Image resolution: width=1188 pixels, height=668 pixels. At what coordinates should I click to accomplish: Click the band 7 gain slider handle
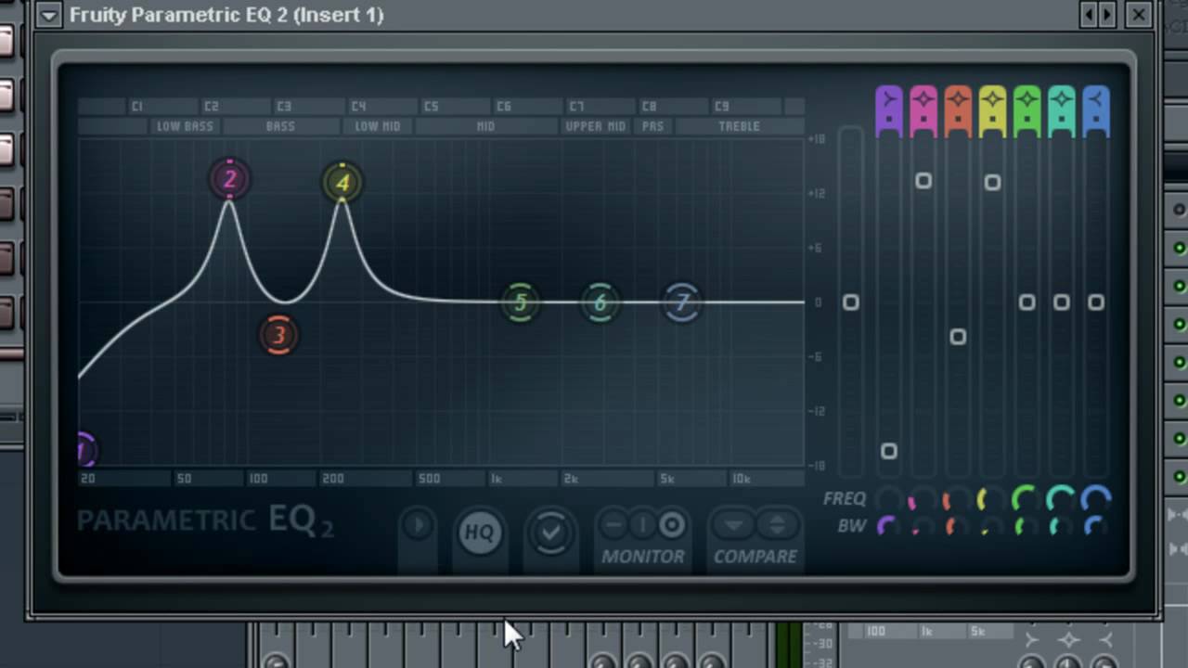tap(1096, 302)
